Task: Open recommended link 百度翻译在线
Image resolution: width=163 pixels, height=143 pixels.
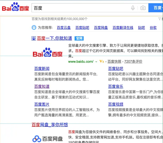Action: click(123, 27)
